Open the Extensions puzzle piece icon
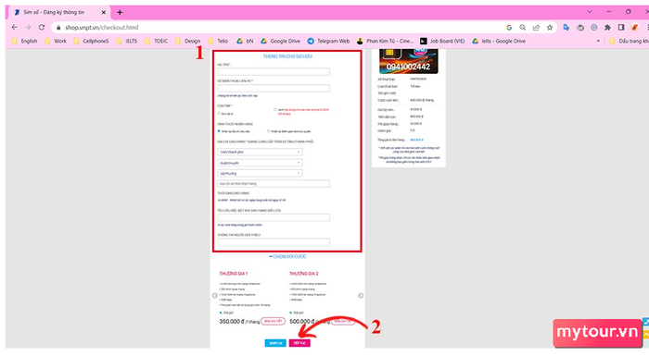 click(607, 27)
